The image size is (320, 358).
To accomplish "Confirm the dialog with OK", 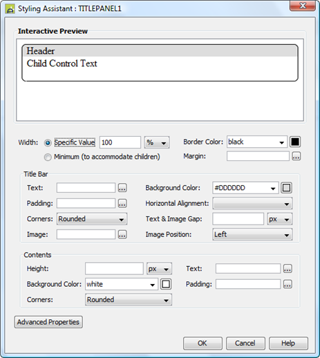I will point(203,343).
